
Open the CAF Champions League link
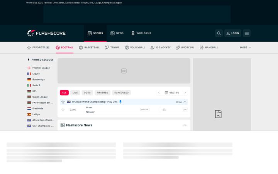click(x=43, y=126)
